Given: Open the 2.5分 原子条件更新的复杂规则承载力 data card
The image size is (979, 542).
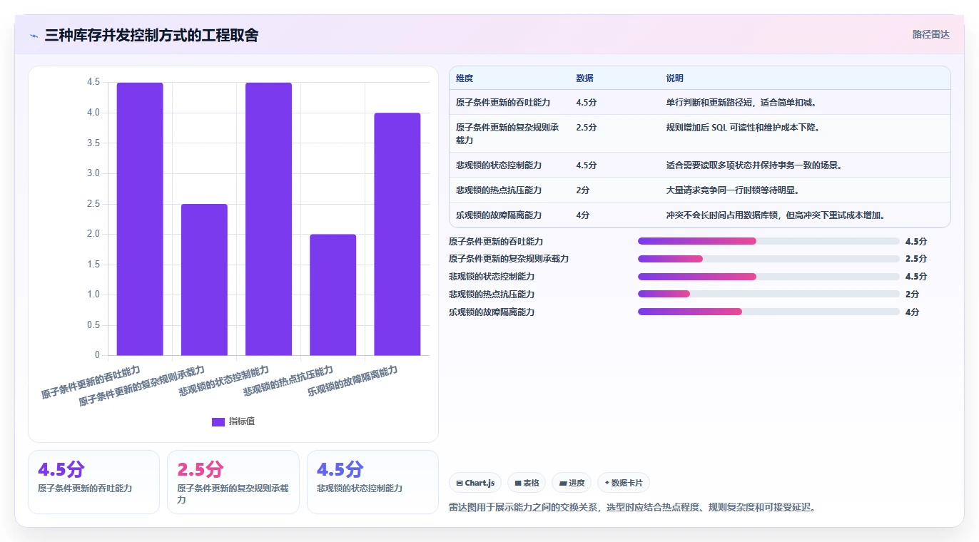Looking at the screenshot, I should click(233, 481).
